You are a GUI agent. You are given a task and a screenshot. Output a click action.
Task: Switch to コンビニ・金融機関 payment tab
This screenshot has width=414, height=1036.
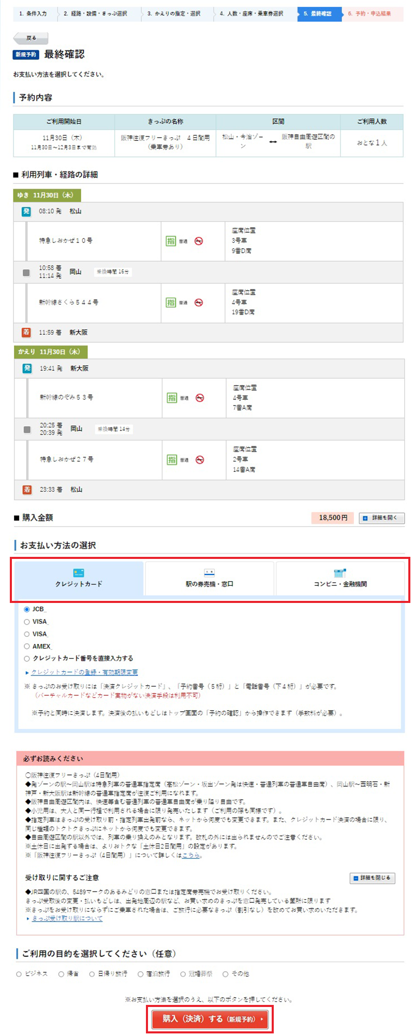click(x=340, y=579)
